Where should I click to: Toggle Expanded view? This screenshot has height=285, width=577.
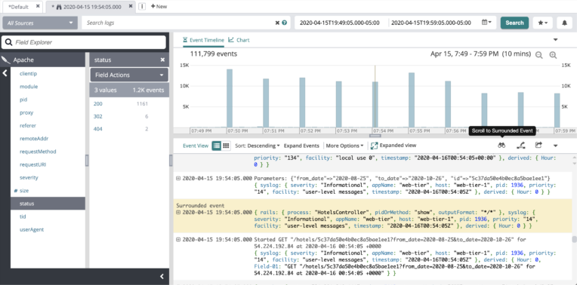[393, 146]
